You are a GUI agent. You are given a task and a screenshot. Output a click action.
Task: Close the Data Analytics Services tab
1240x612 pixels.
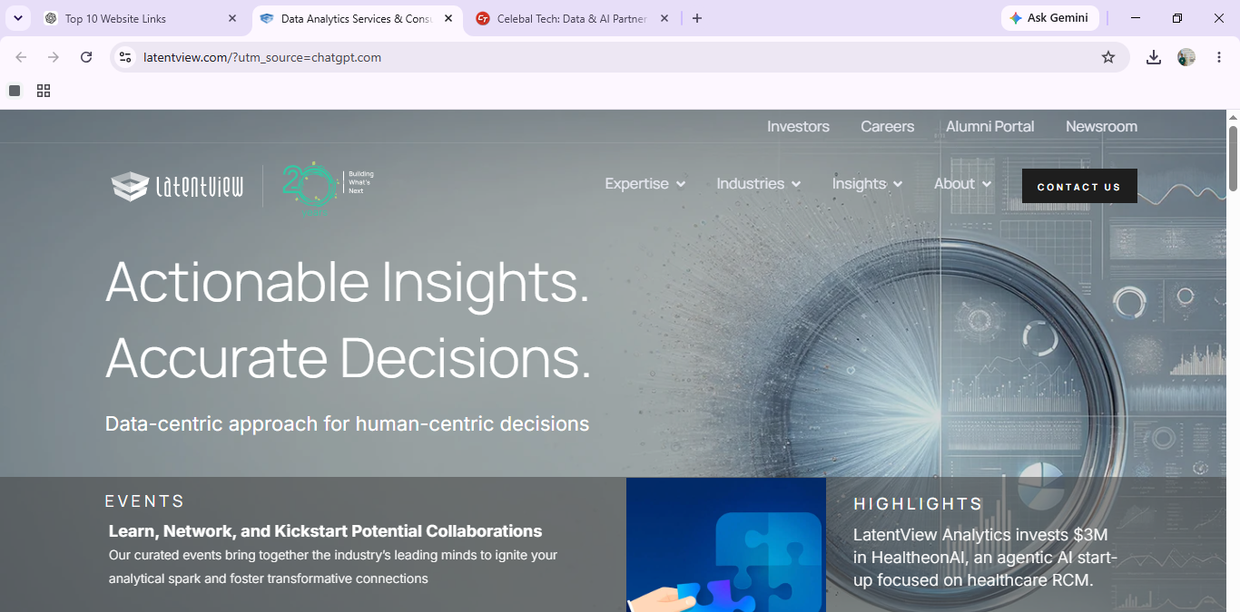pos(448,18)
